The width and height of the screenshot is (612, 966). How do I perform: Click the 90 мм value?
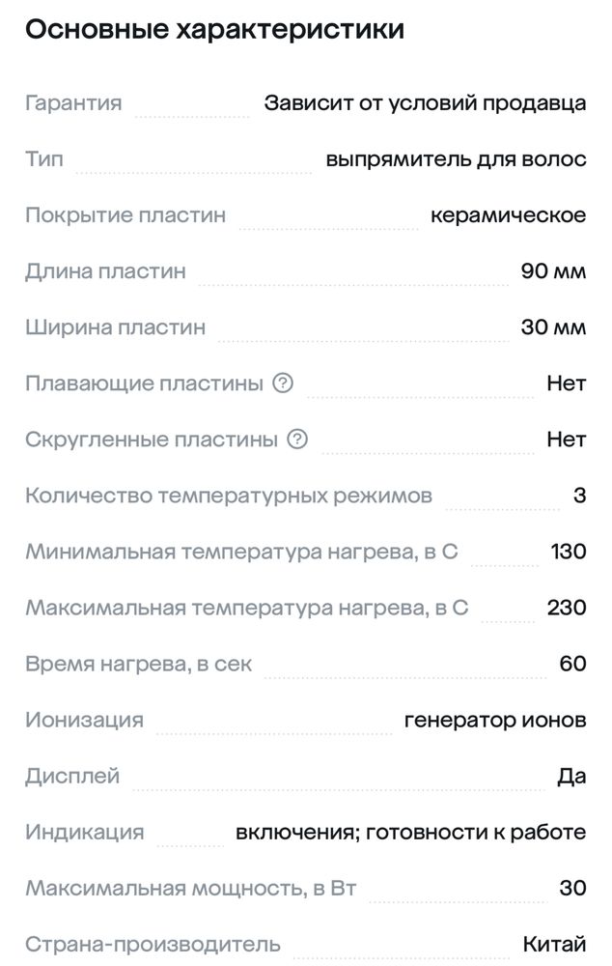(553, 271)
